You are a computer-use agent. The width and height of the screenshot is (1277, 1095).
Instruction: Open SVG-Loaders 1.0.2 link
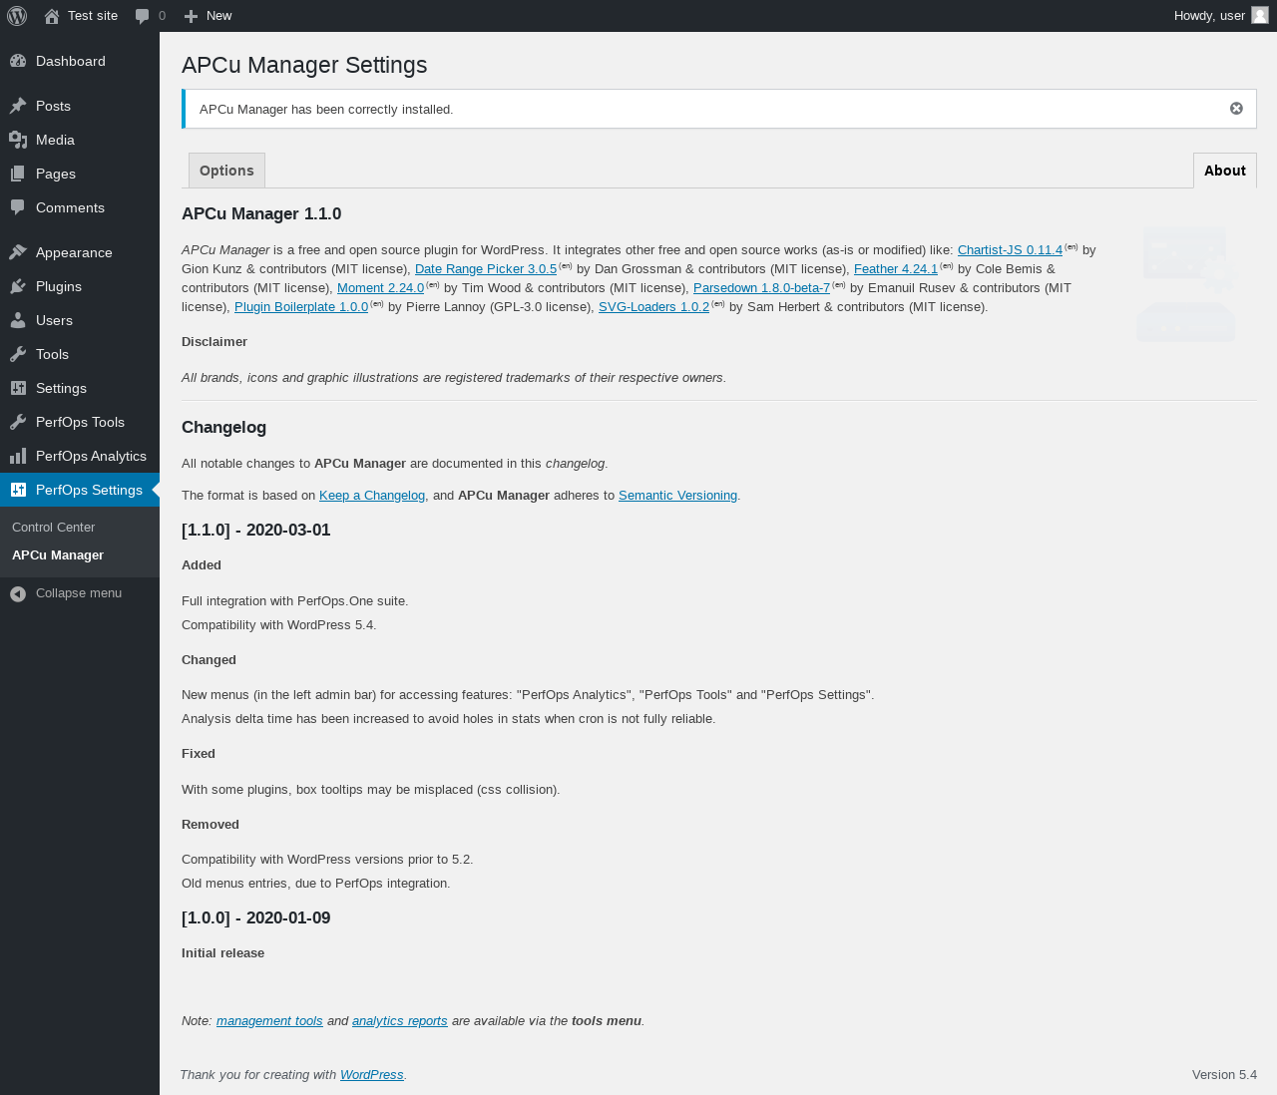click(653, 307)
